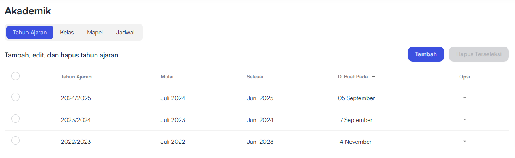Open options arrow for 2024/2025 row
515x158 pixels.
tap(465, 98)
